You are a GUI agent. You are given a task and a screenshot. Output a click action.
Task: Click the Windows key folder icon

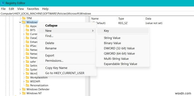click(24, 22)
